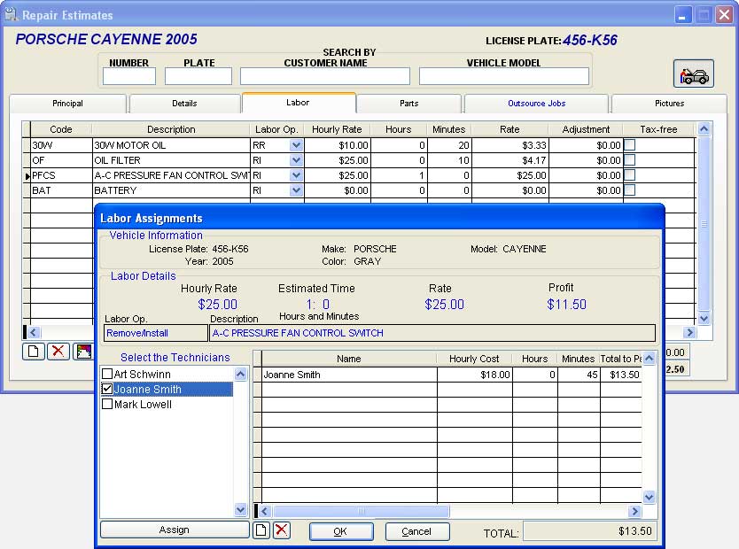
Task: Click OK in Labor Assignments dialog
Action: (x=341, y=531)
